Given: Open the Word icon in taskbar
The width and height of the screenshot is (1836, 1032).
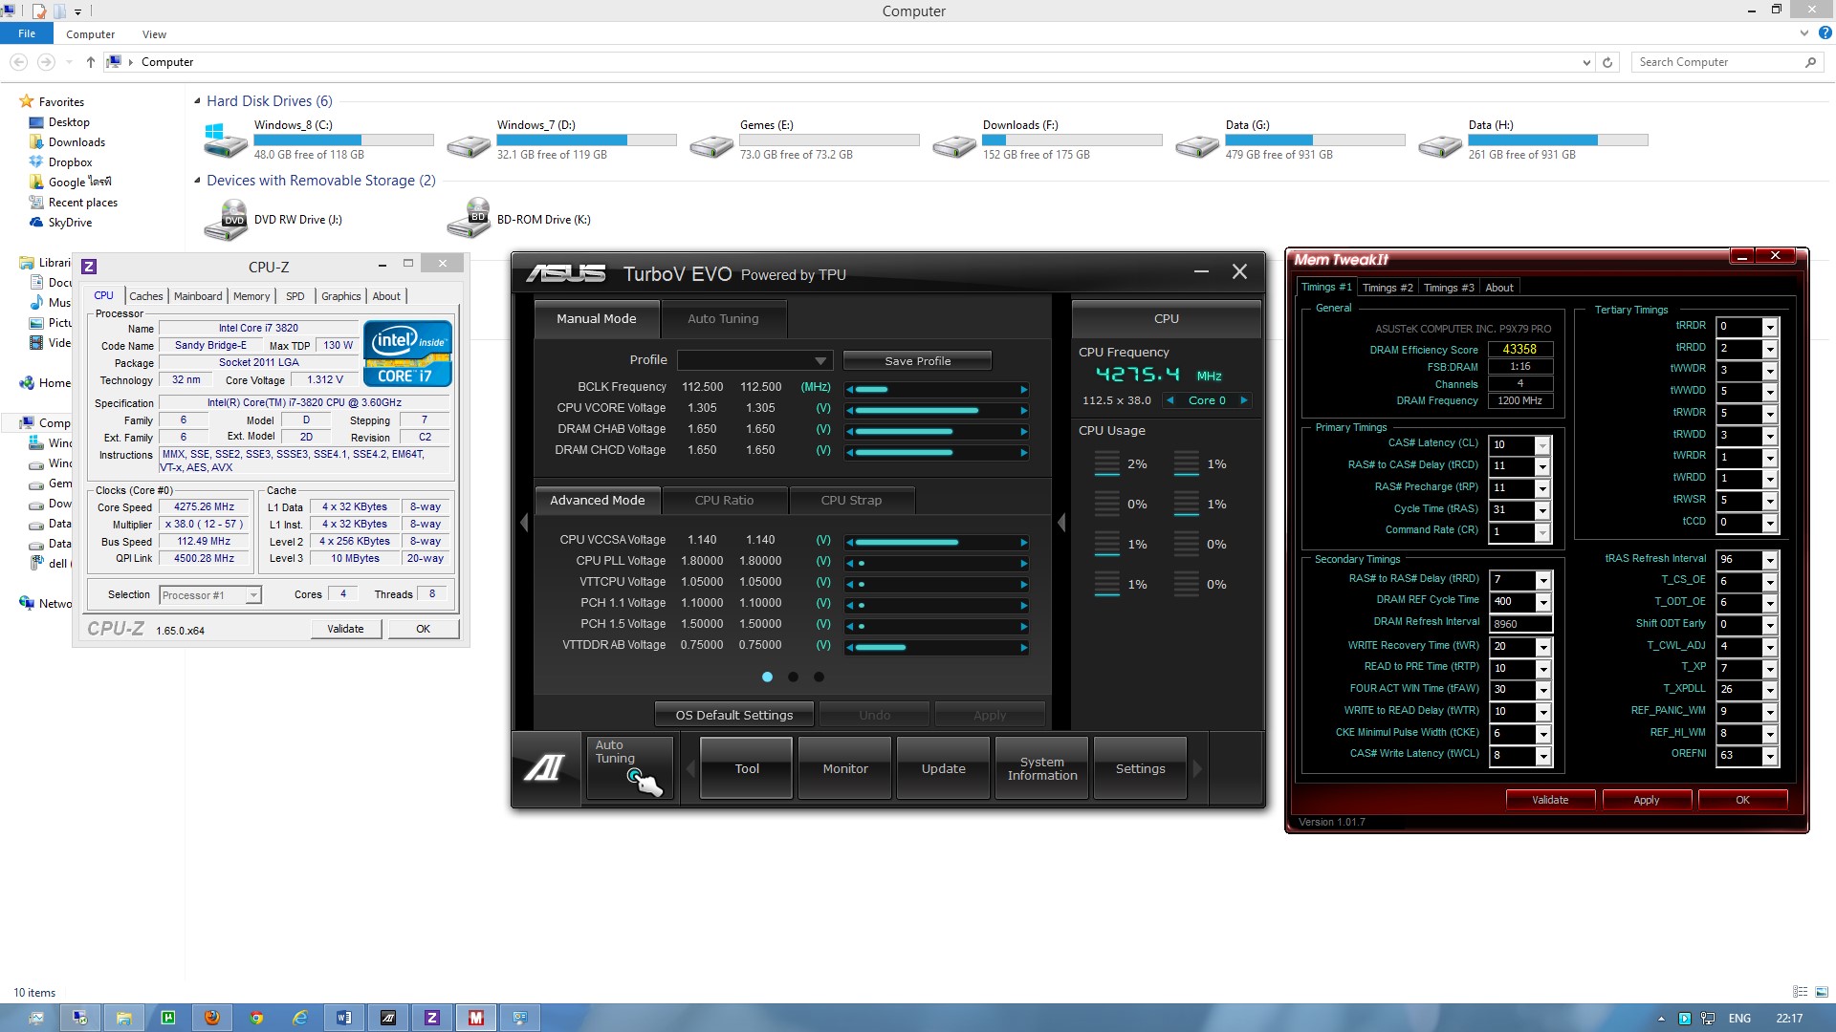Looking at the screenshot, I should [343, 1018].
